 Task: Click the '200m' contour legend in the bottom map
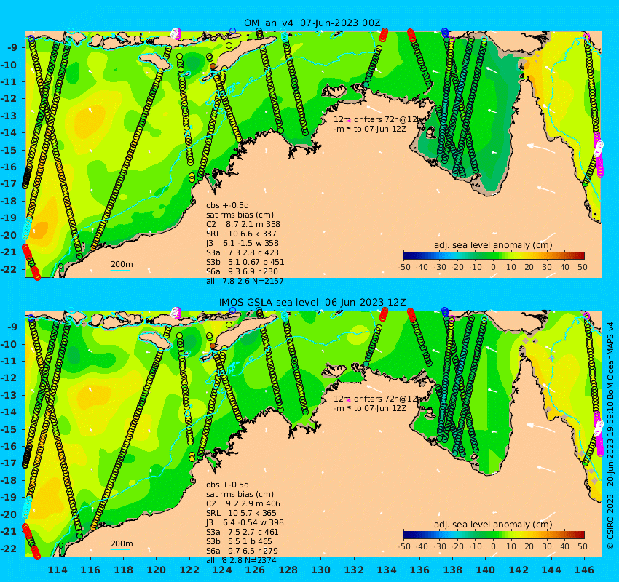(121, 545)
